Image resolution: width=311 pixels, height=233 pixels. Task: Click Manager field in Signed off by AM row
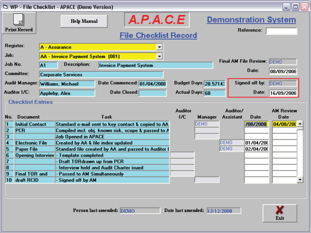pos(207,180)
